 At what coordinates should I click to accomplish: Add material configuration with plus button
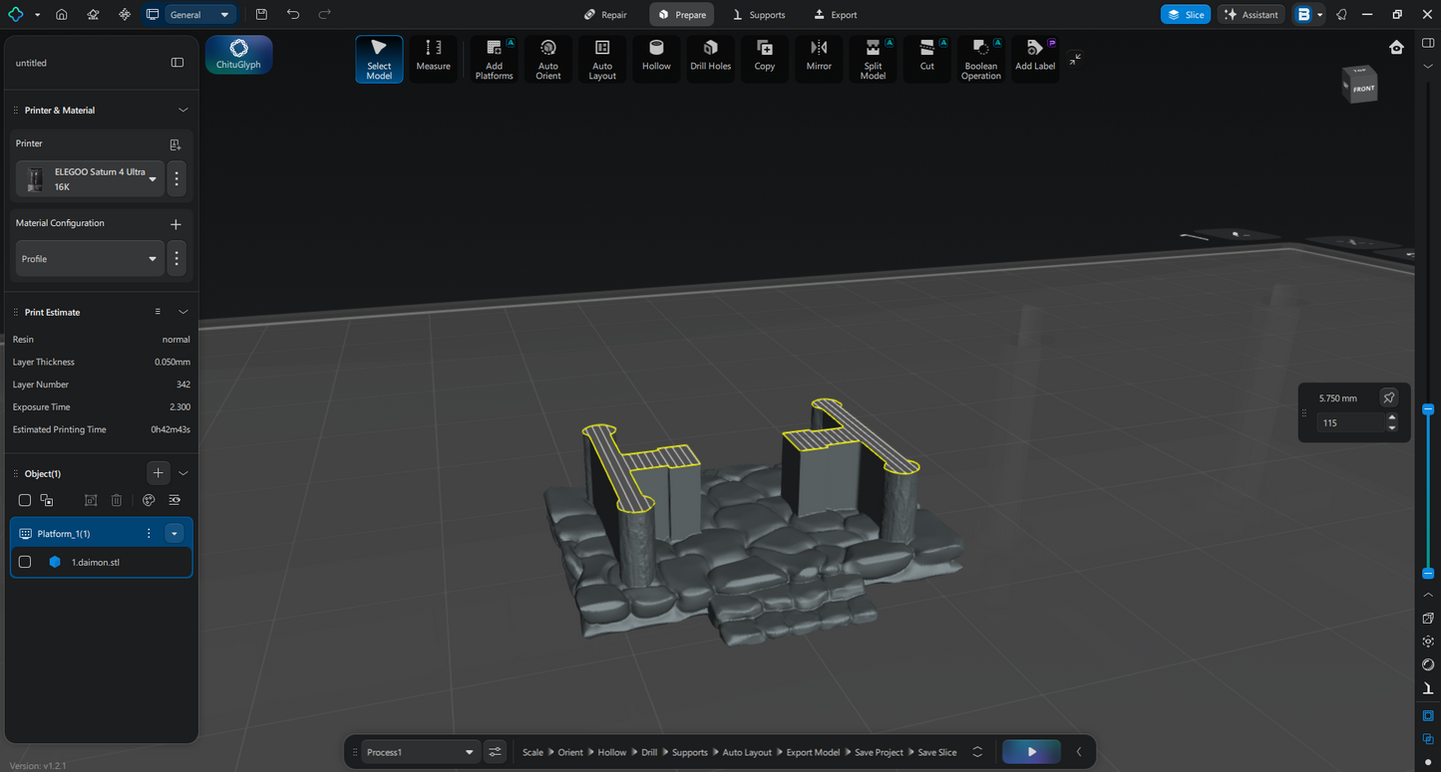[176, 224]
